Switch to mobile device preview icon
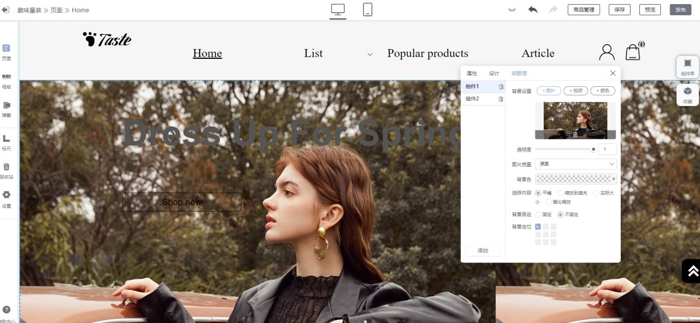This screenshot has height=323, width=700. click(x=367, y=9)
